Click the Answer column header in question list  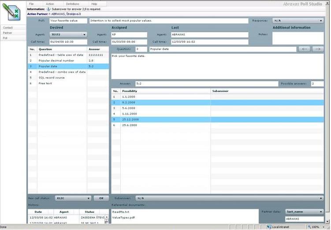(98, 49)
